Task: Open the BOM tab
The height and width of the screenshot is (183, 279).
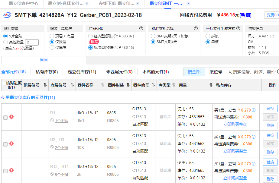Action: (x=44, y=60)
